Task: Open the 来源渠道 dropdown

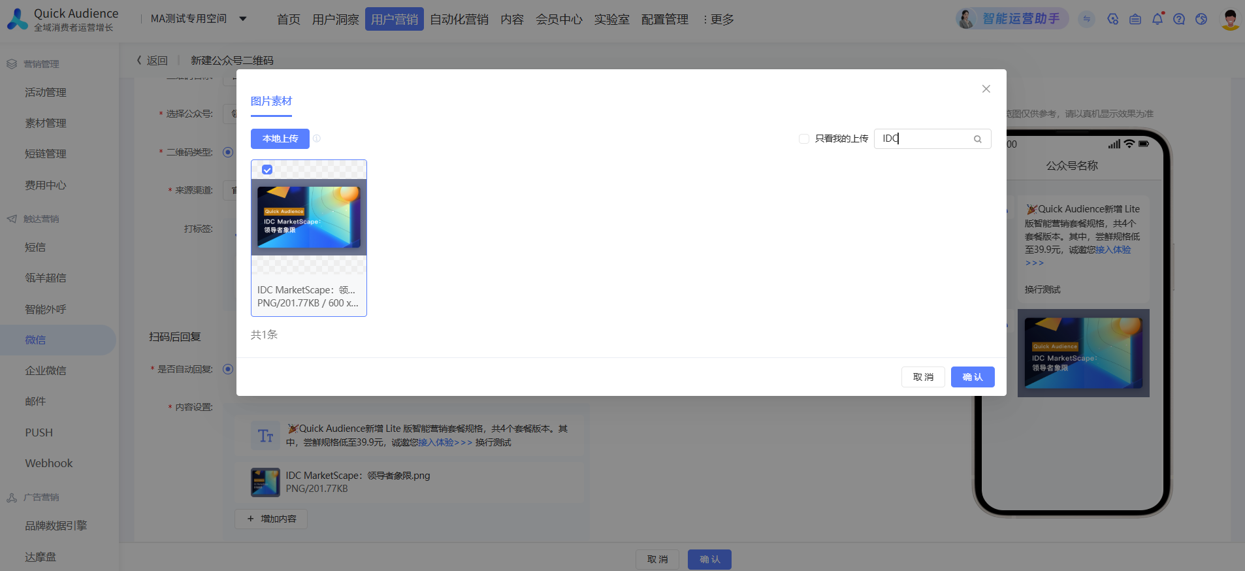Action: [x=230, y=190]
